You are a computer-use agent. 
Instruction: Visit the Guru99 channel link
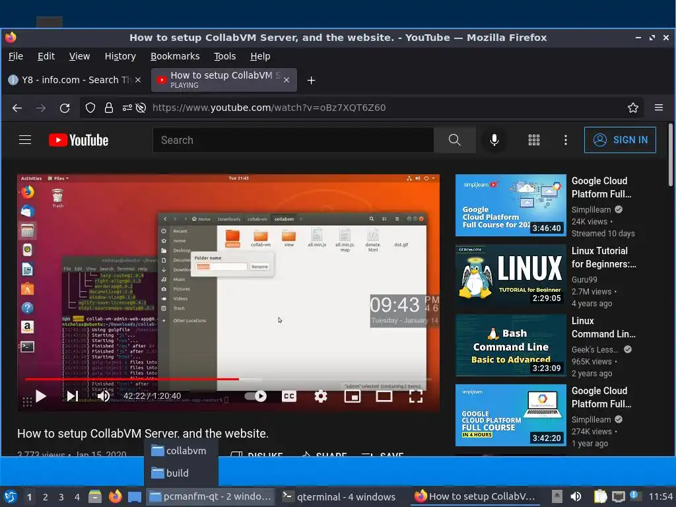point(584,279)
